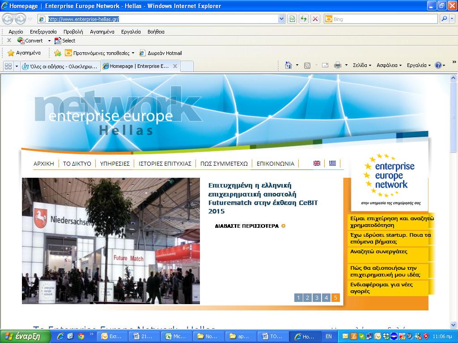Open the Προβολή menu
This screenshot has width=458, height=343.
(73, 32)
